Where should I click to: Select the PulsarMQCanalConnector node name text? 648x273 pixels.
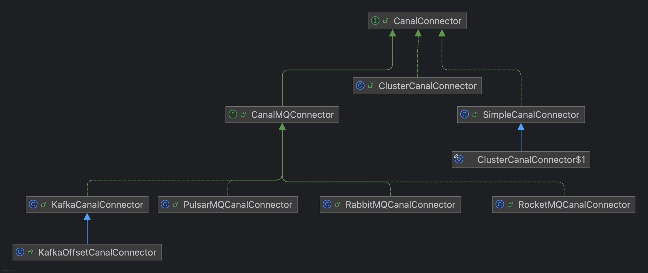tap(238, 205)
